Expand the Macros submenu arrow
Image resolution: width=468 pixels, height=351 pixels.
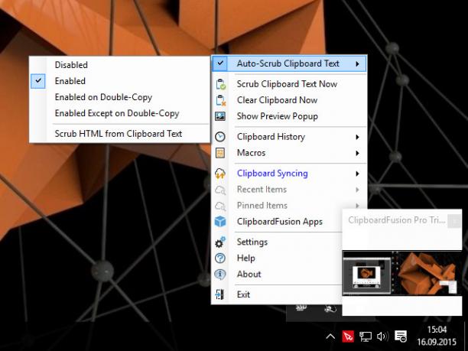(x=357, y=153)
